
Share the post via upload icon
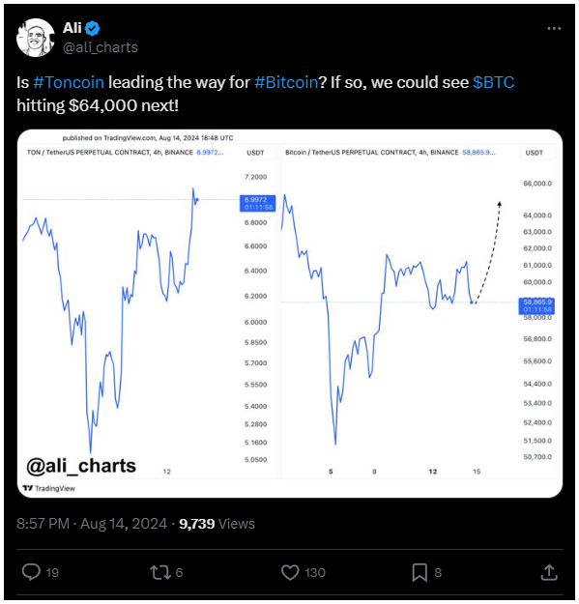coord(549,572)
